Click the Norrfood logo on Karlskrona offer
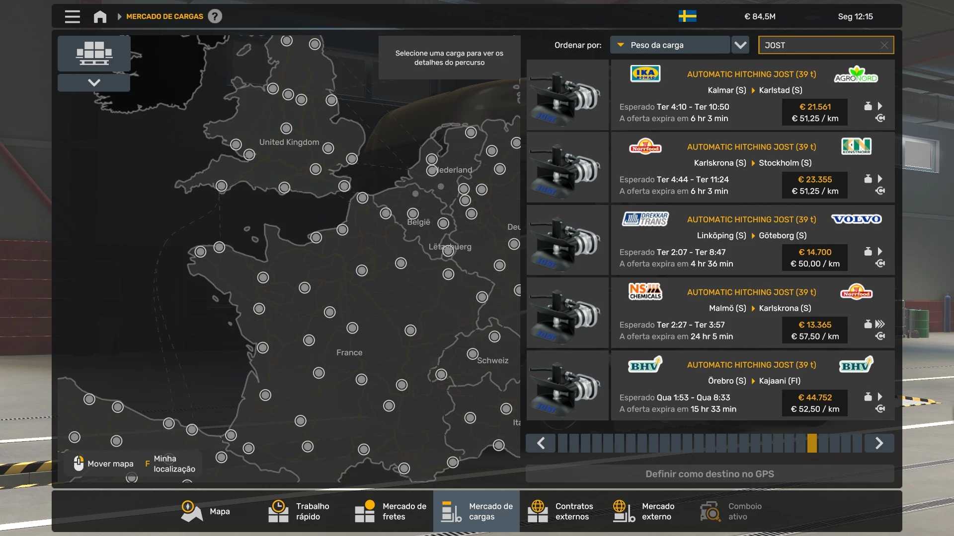 (x=645, y=146)
